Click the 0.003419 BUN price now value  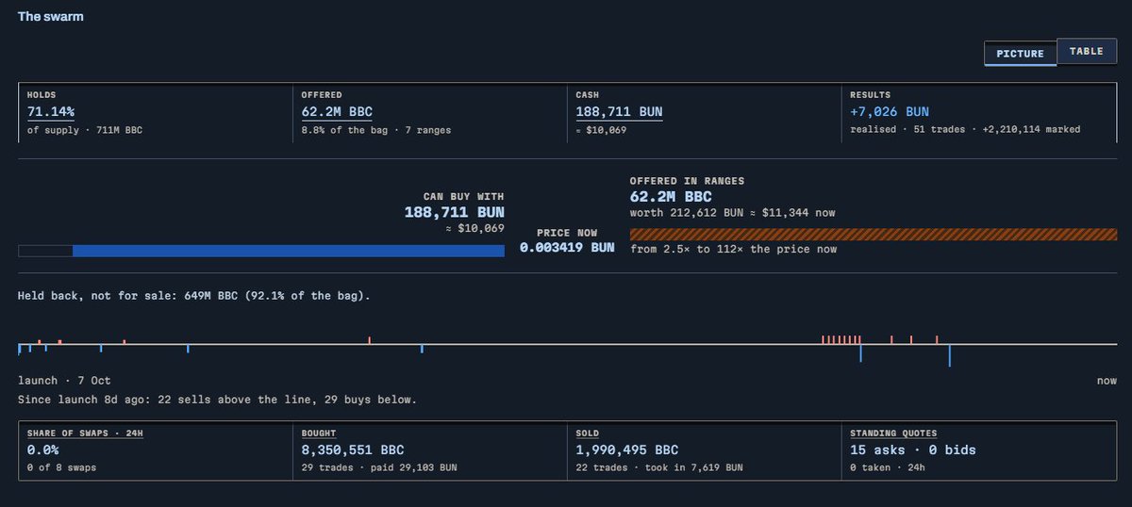coord(567,248)
